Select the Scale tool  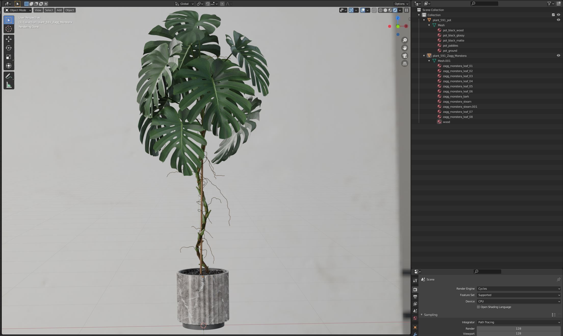tap(9, 57)
